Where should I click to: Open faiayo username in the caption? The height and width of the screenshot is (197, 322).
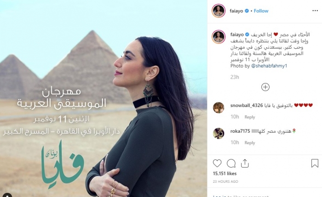point(237,34)
